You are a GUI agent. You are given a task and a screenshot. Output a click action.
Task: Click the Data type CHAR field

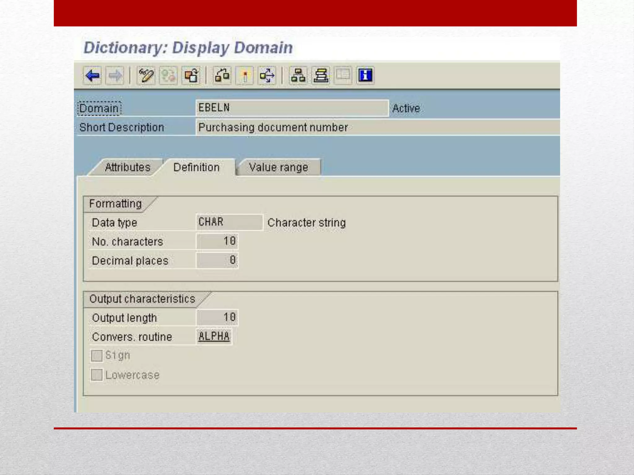pyautogui.click(x=229, y=222)
